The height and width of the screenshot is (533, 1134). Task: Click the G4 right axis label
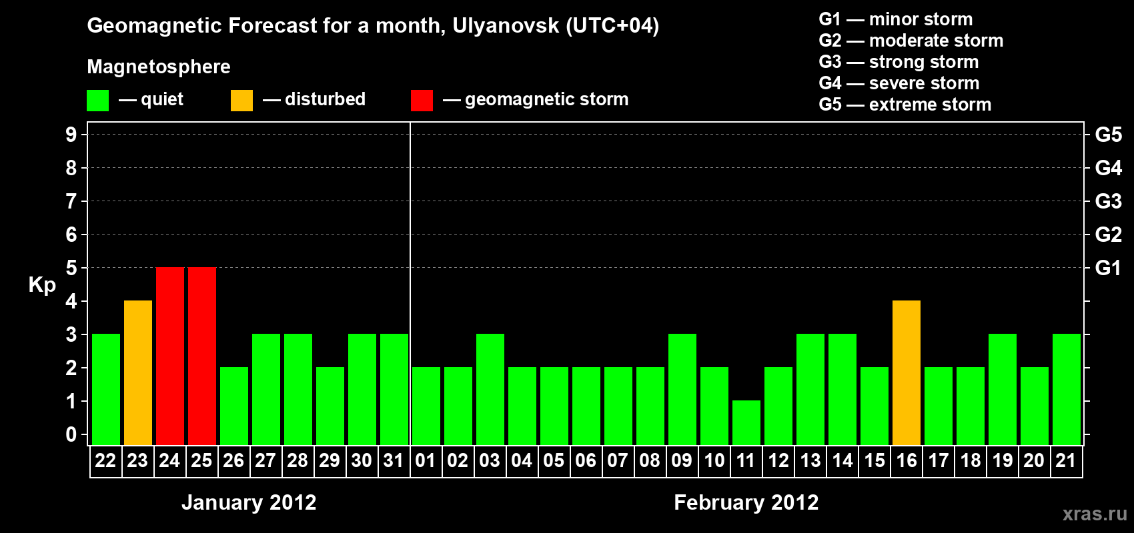(x=1109, y=168)
